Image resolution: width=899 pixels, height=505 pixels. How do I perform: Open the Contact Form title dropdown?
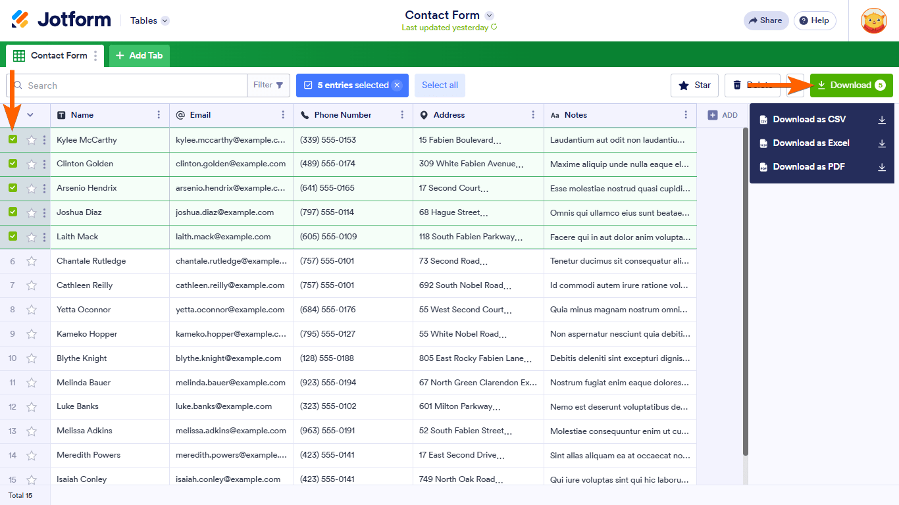pyautogui.click(x=488, y=14)
